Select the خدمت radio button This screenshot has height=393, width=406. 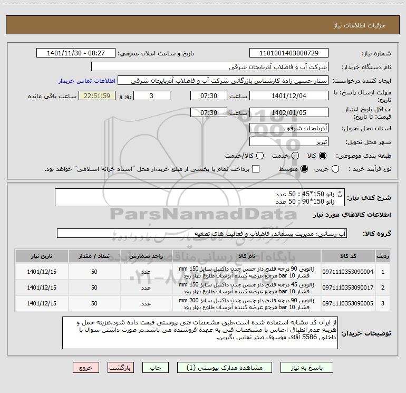click(295, 156)
